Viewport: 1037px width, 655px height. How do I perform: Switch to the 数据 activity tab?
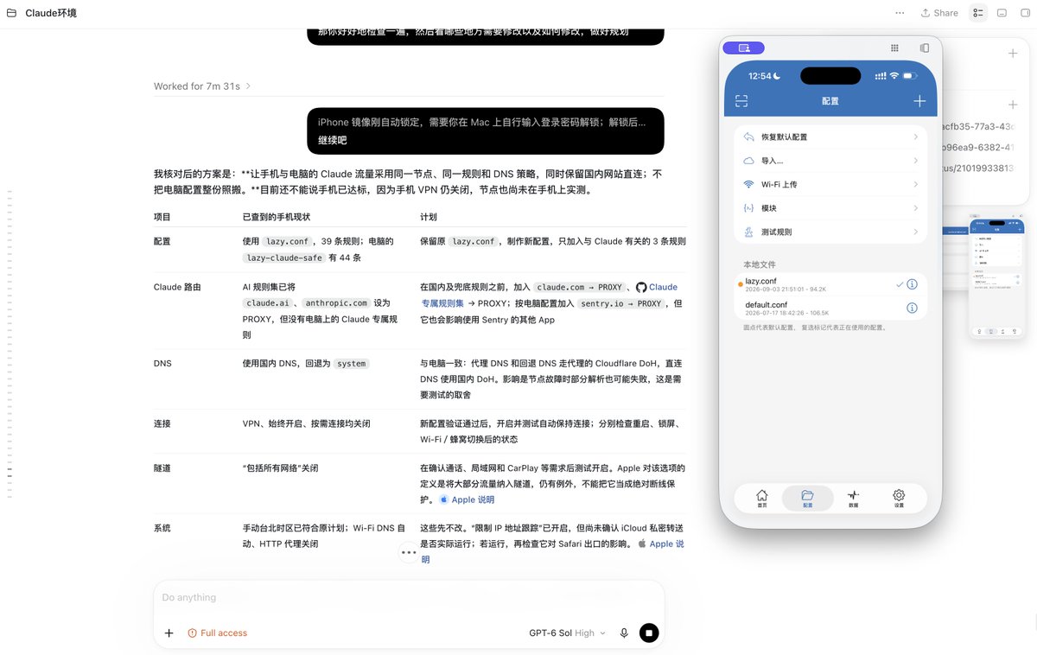click(x=853, y=499)
